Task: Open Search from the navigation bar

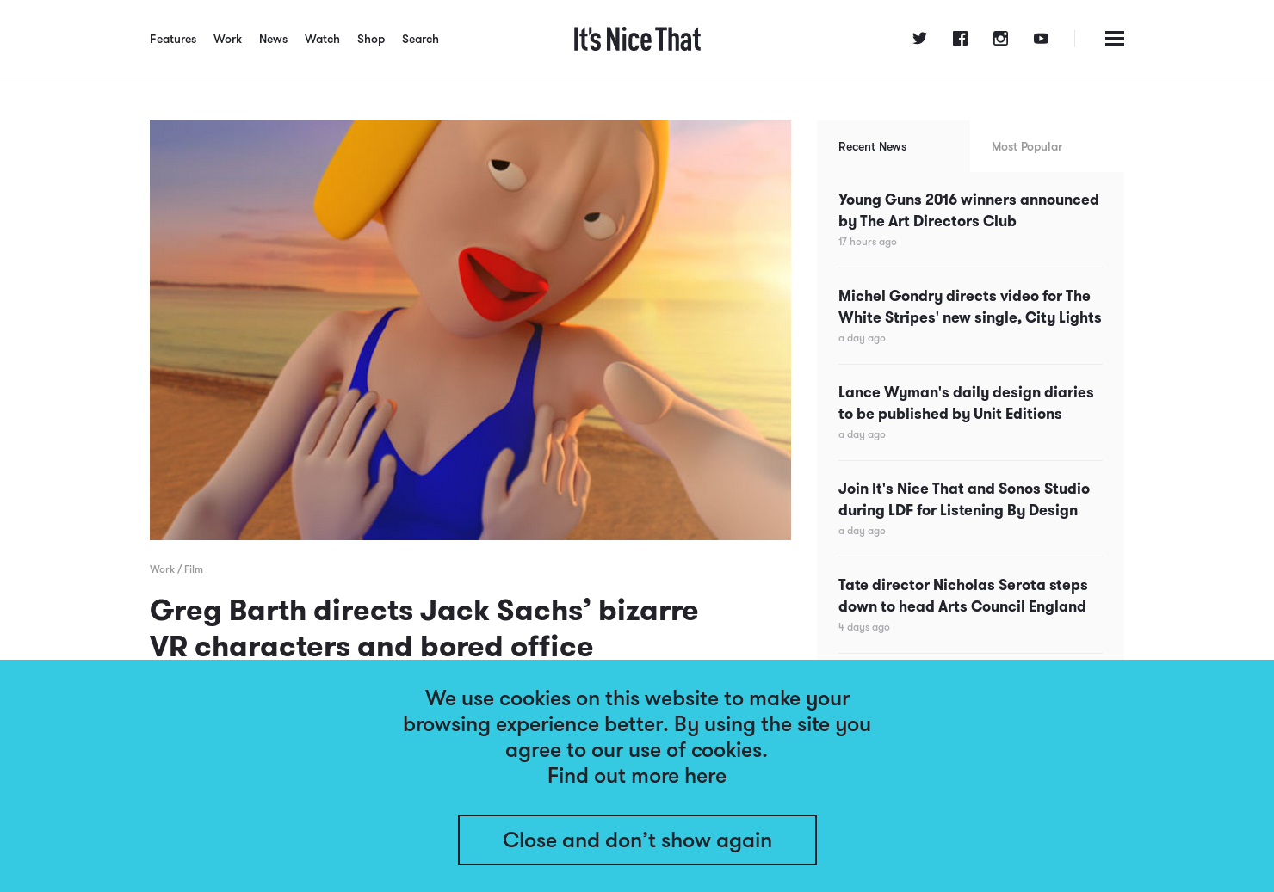Action: tap(420, 39)
